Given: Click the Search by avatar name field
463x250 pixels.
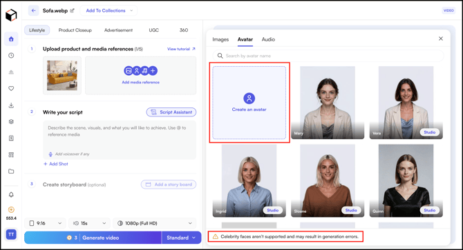Looking at the screenshot, I should [x=328, y=56].
